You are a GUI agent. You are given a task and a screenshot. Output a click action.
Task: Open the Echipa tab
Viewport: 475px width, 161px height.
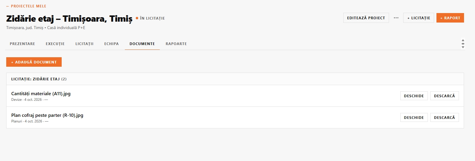(111, 44)
